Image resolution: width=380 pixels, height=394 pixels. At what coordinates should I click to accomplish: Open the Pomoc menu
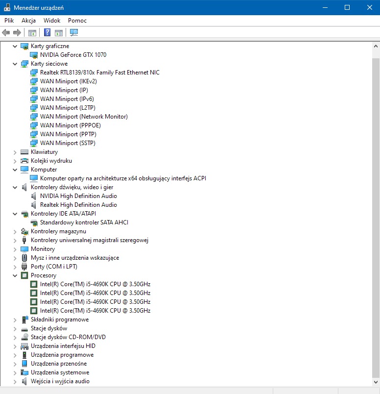pyautogui.click(x=77, y=21)
